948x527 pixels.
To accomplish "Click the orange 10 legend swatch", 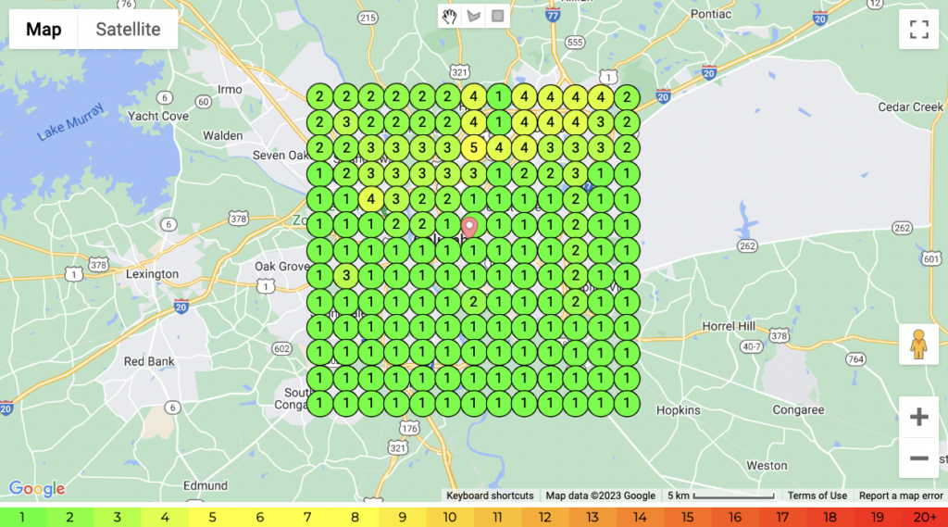I will [x=450, y=517].
